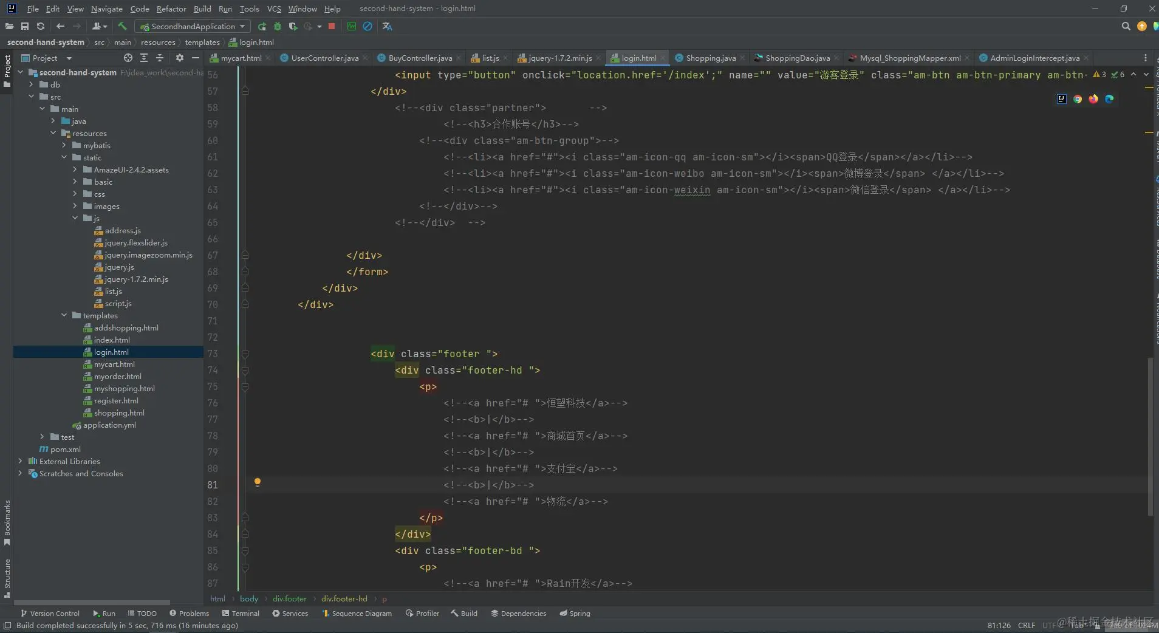
Task: Click the orange IDE update arrow icon
Action: coord(1142,26)
